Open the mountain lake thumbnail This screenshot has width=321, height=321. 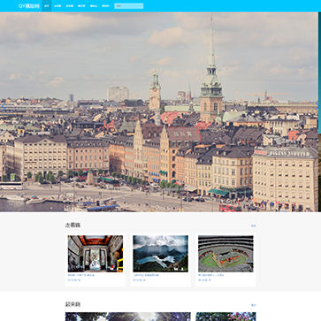160,254
